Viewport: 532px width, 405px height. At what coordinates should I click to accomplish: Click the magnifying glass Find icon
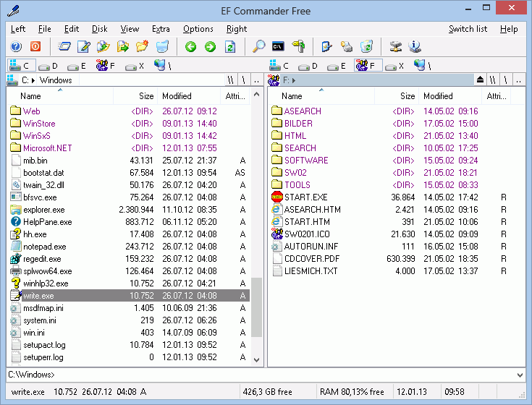click(258, 46)
